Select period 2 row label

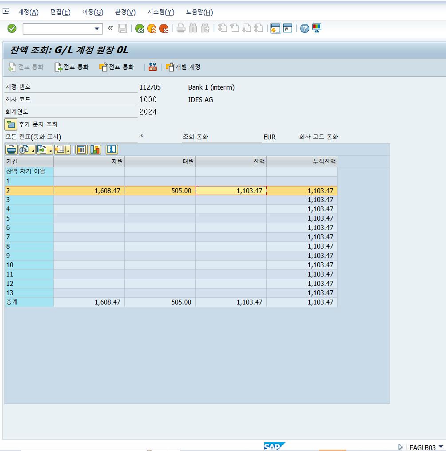[29, 191]
